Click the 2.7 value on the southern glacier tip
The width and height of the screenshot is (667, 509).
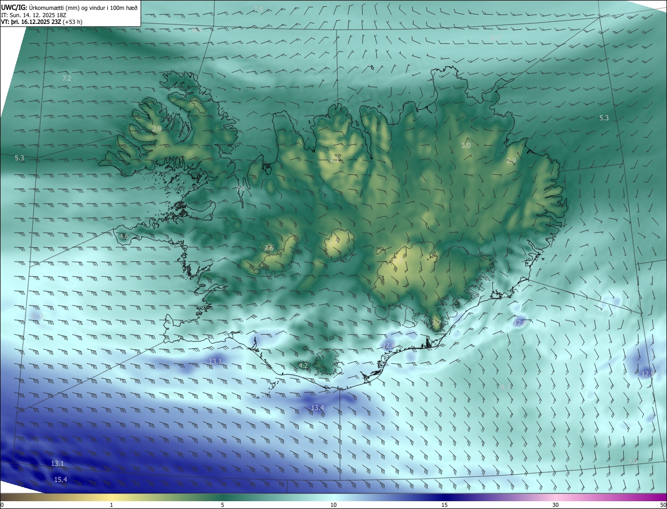(x=437, y=323)
